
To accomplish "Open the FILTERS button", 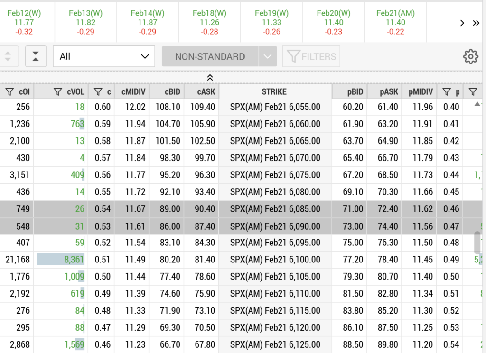I will [x=311, y=56].
